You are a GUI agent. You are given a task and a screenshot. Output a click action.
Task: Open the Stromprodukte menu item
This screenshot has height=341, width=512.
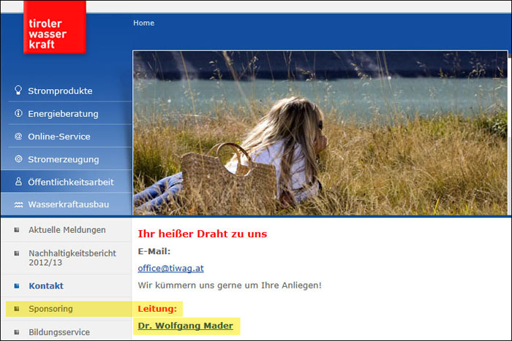pyautogui.click(x=60, y=91)
